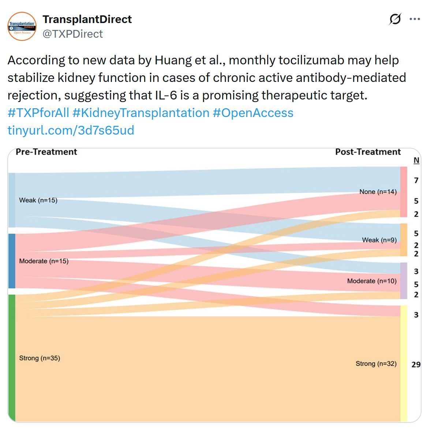Open the TransplantDirect display name profile
The width and height of the screenshot is (427, 429).
(x=87, y=19)
